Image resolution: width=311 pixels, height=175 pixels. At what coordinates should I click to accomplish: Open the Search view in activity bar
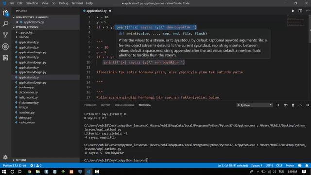[x=5, y=24]
